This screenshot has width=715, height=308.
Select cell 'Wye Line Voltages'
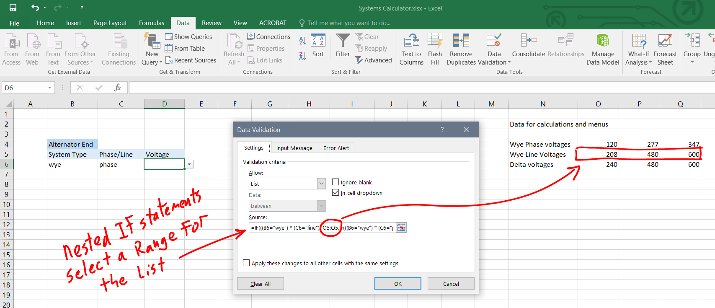coord(543,154)
